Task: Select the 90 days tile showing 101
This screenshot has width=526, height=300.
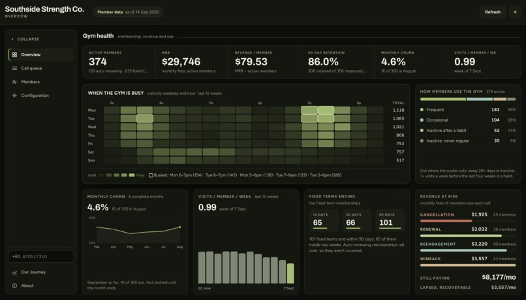Action: point(390,221)
